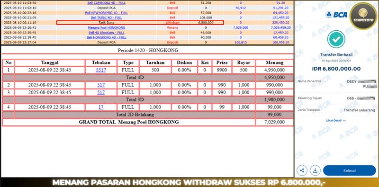Click the Transfer sekarang value
Image resolution: width=379 pixels, height=187 pixels.
pyautogui.click(x=360, y=110)
